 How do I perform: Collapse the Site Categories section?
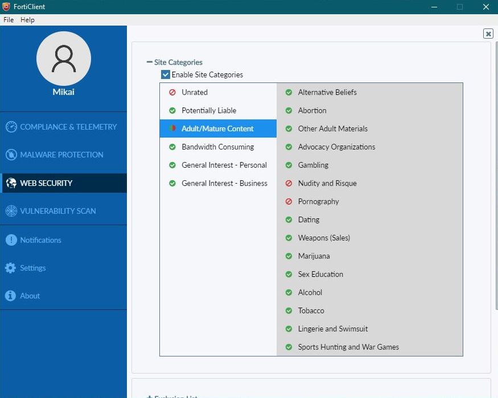coord(150,63)
